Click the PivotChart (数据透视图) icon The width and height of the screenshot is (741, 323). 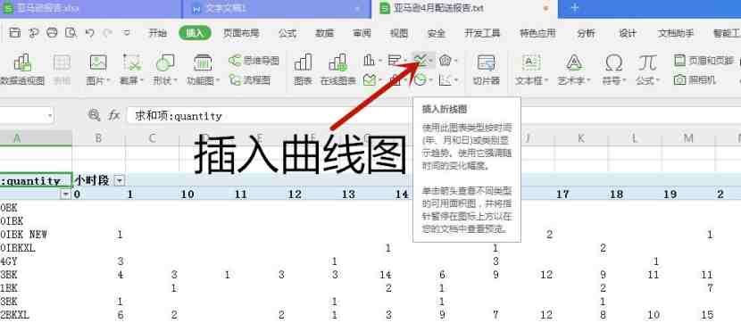pos(22,70)
